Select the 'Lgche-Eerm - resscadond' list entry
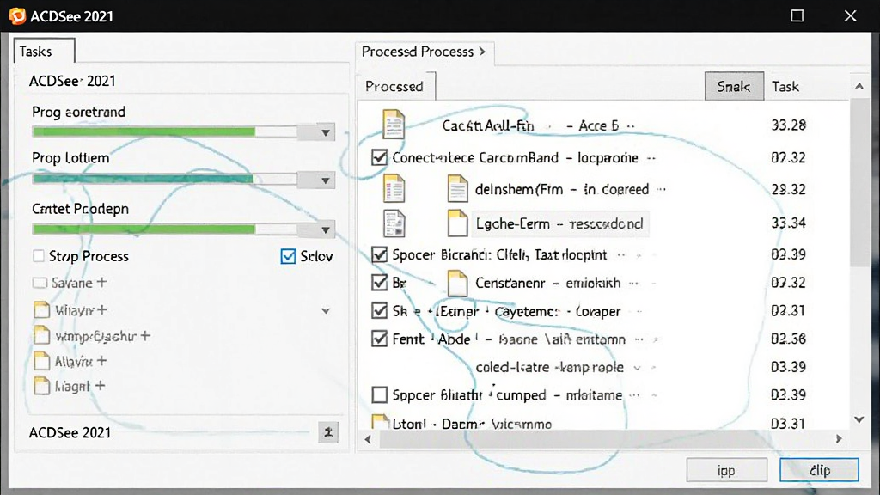Screen dimensions: 880x495 [x=559, y=223]
